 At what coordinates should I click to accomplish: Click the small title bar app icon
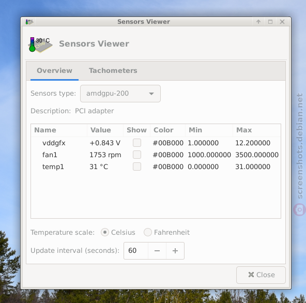[29, 22]
